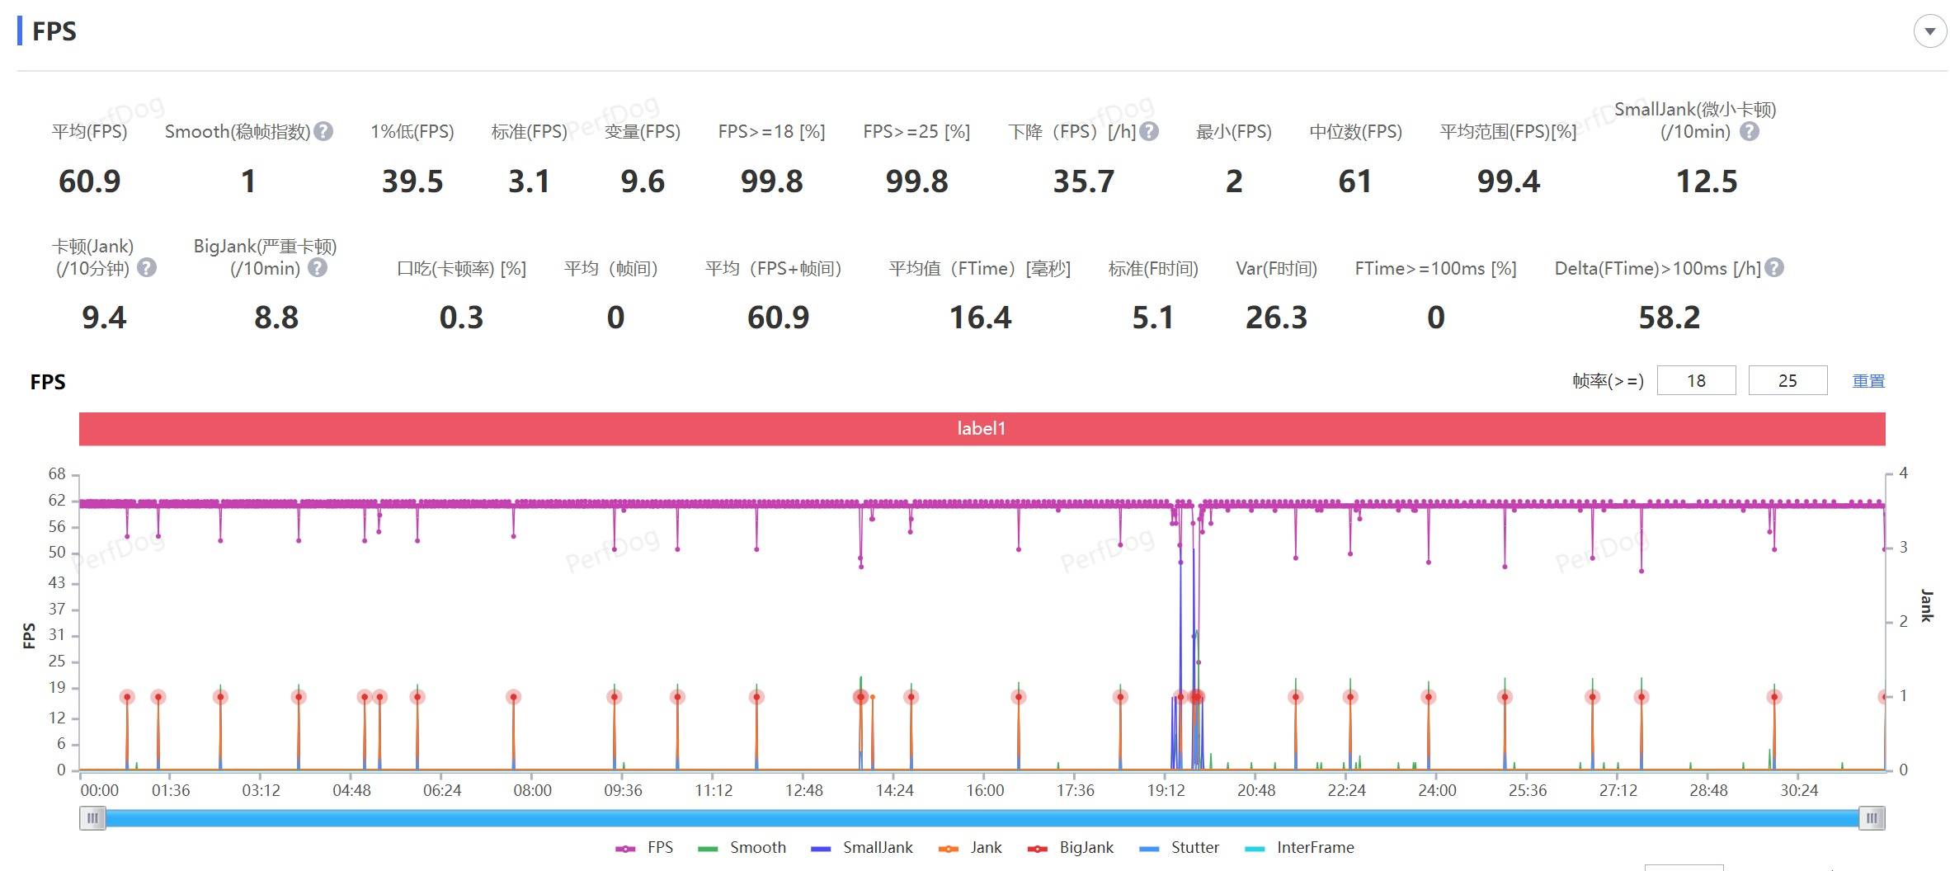Collapse the FPS section with arrow button
The height and width of the screenshot is (871, 1950).
1929,31
